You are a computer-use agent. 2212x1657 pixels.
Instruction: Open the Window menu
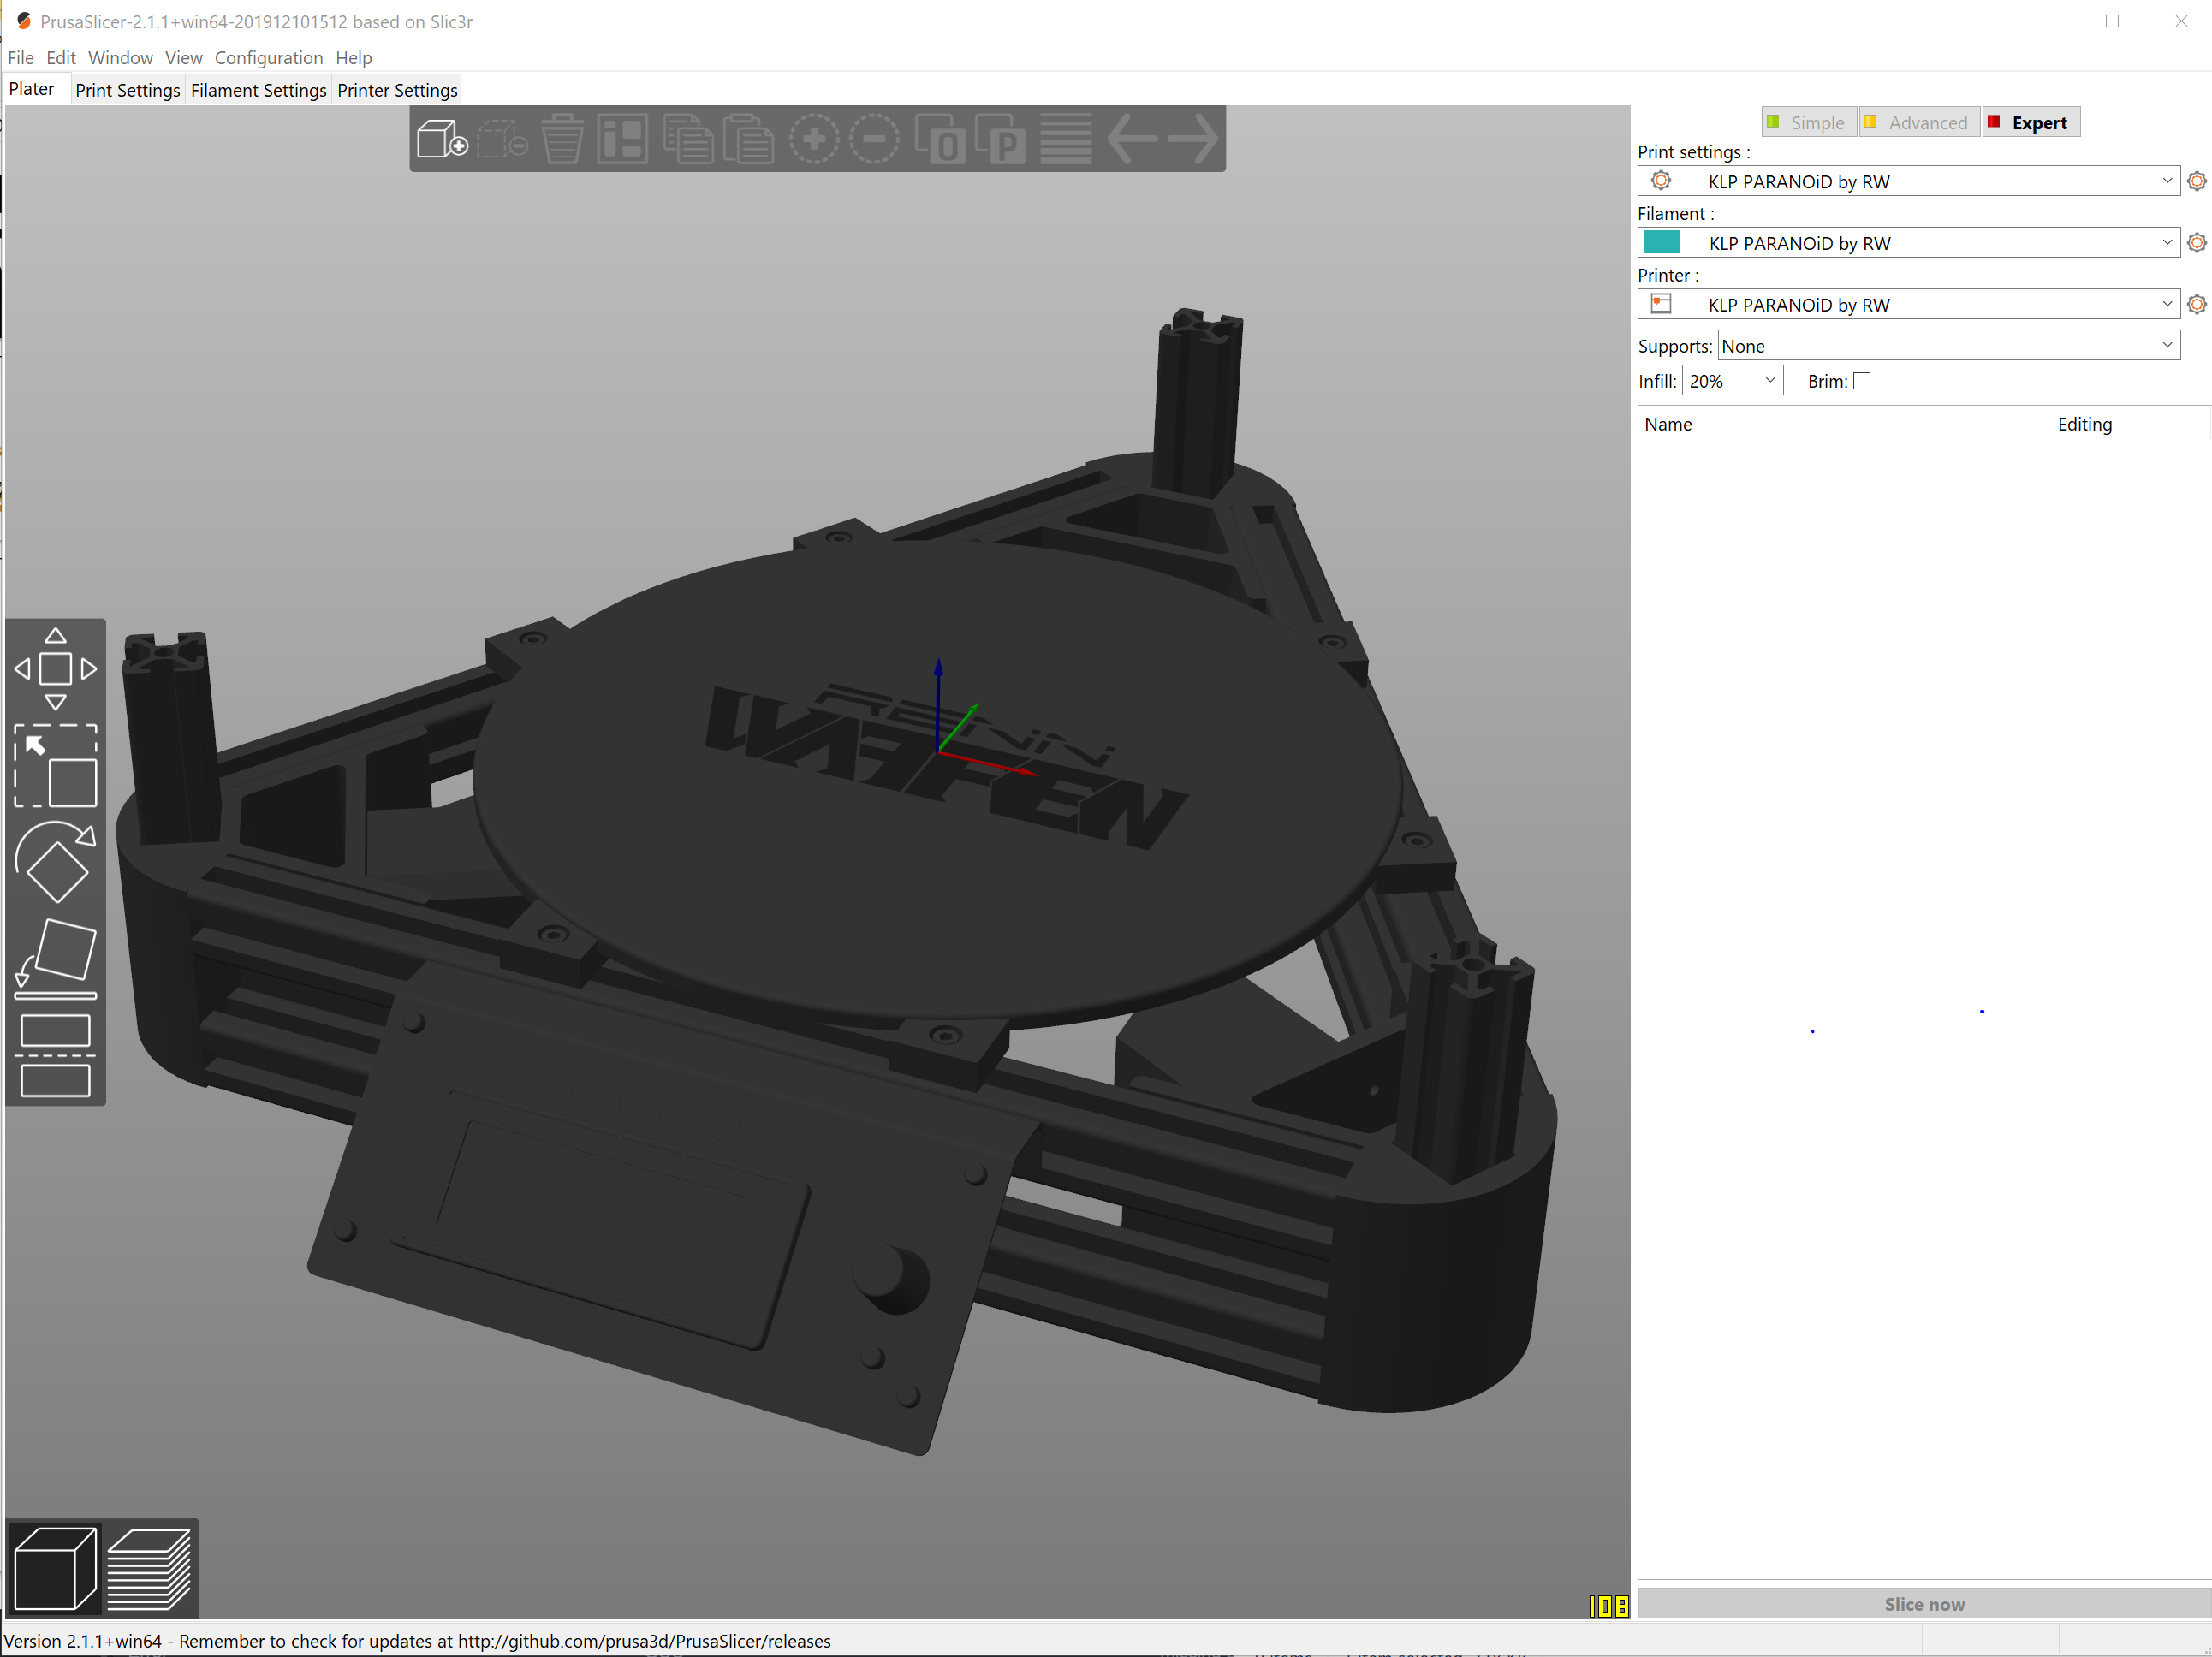120,58
